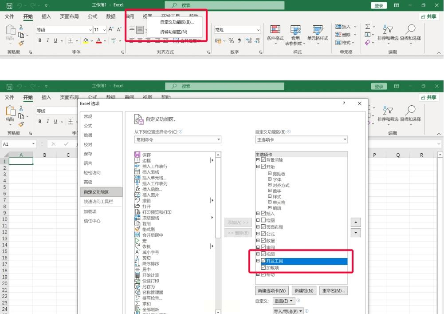Toggle Bold in the upper window's font group
Viewport: 444px width, 314px height.
click(40, 40)
